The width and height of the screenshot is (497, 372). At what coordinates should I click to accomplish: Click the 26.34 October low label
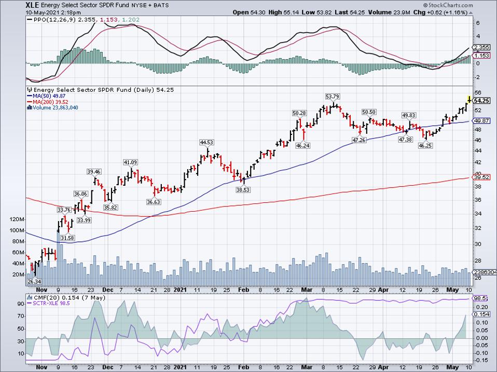34,281
